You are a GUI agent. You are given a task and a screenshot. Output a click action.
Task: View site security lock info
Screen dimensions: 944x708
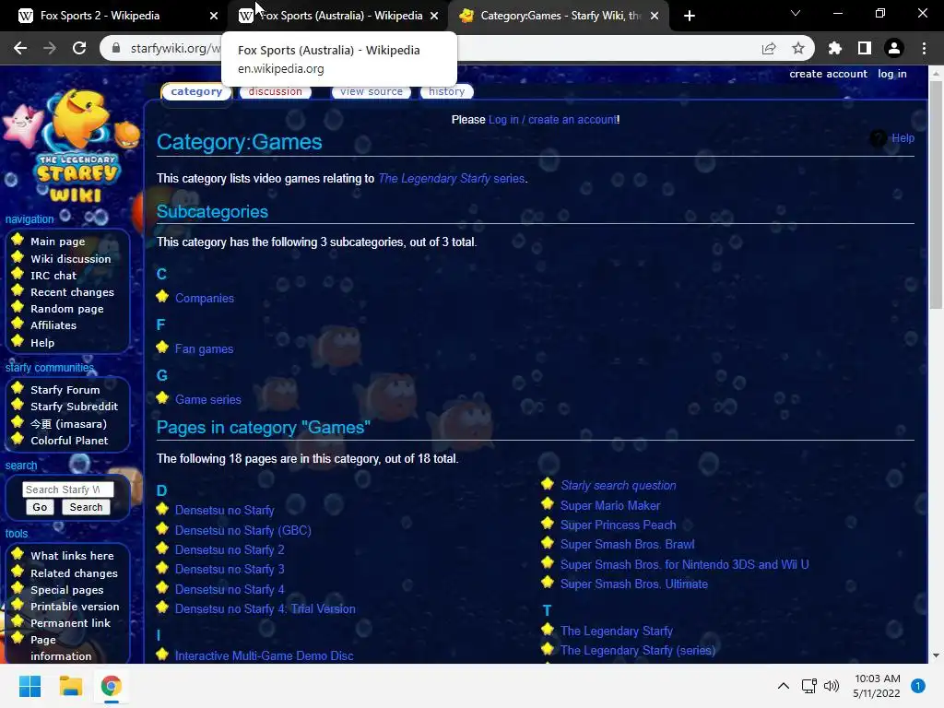click(x=116, y=48)
